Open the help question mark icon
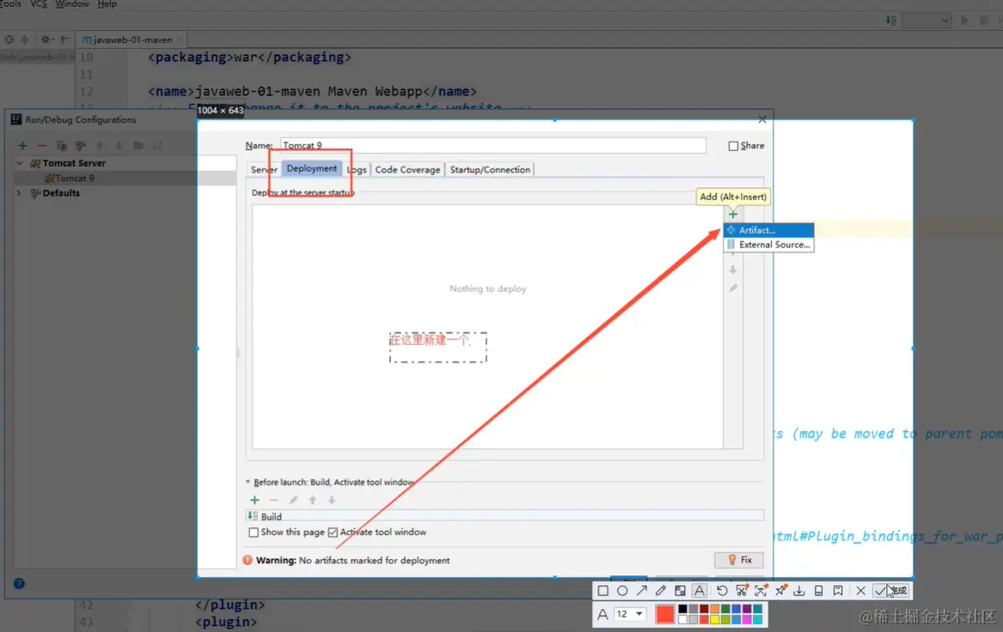Screen dimensions: 1003x632 [19, 583]
